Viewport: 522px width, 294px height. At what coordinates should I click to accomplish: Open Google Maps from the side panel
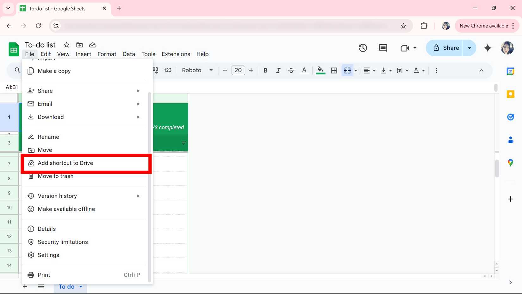[x=510, y=163]
